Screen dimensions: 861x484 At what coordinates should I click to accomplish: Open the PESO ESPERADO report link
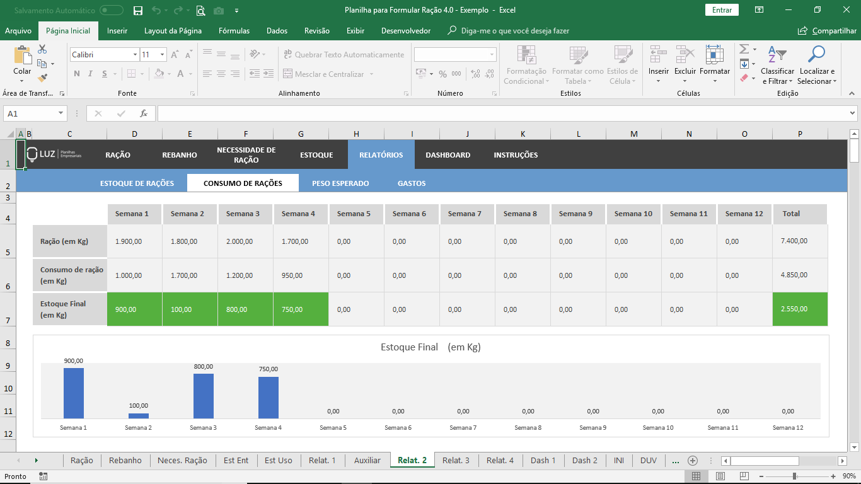(340, 183)
